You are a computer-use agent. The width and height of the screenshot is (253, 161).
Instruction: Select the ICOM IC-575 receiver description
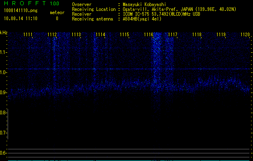[161, 14]
